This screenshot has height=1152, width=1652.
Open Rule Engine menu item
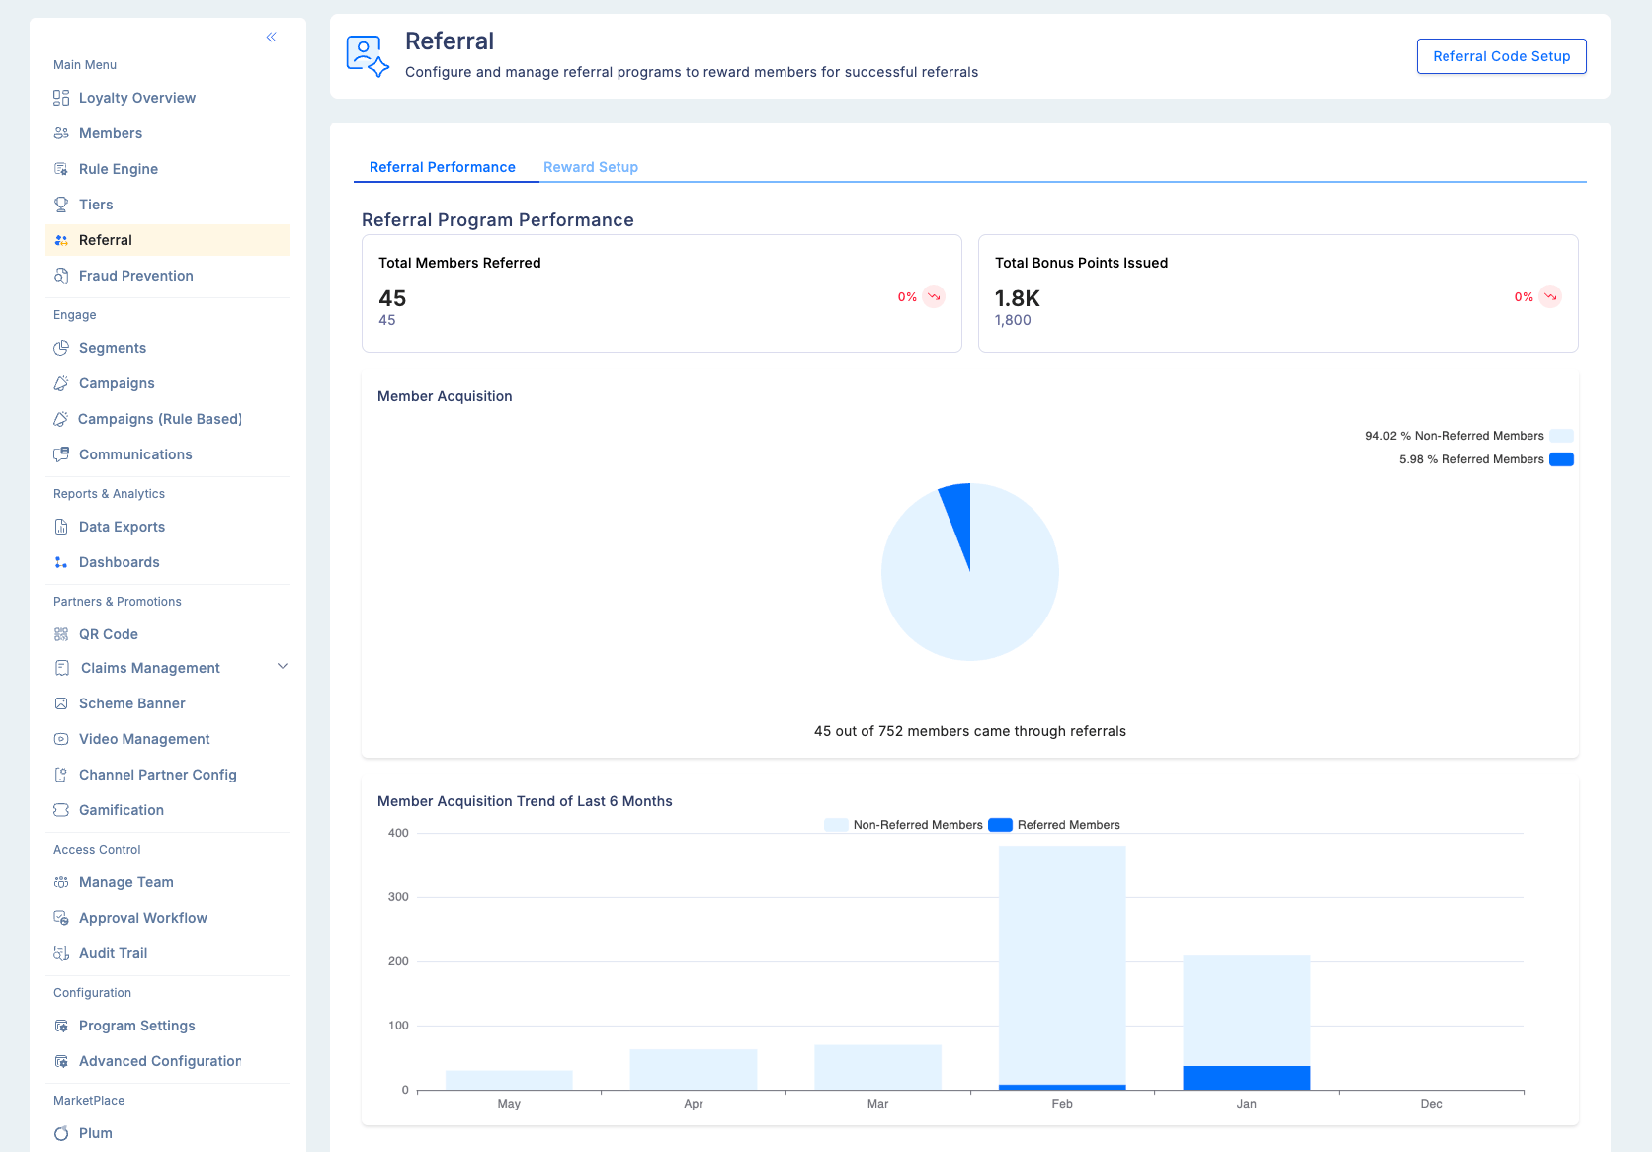point(168,169)
